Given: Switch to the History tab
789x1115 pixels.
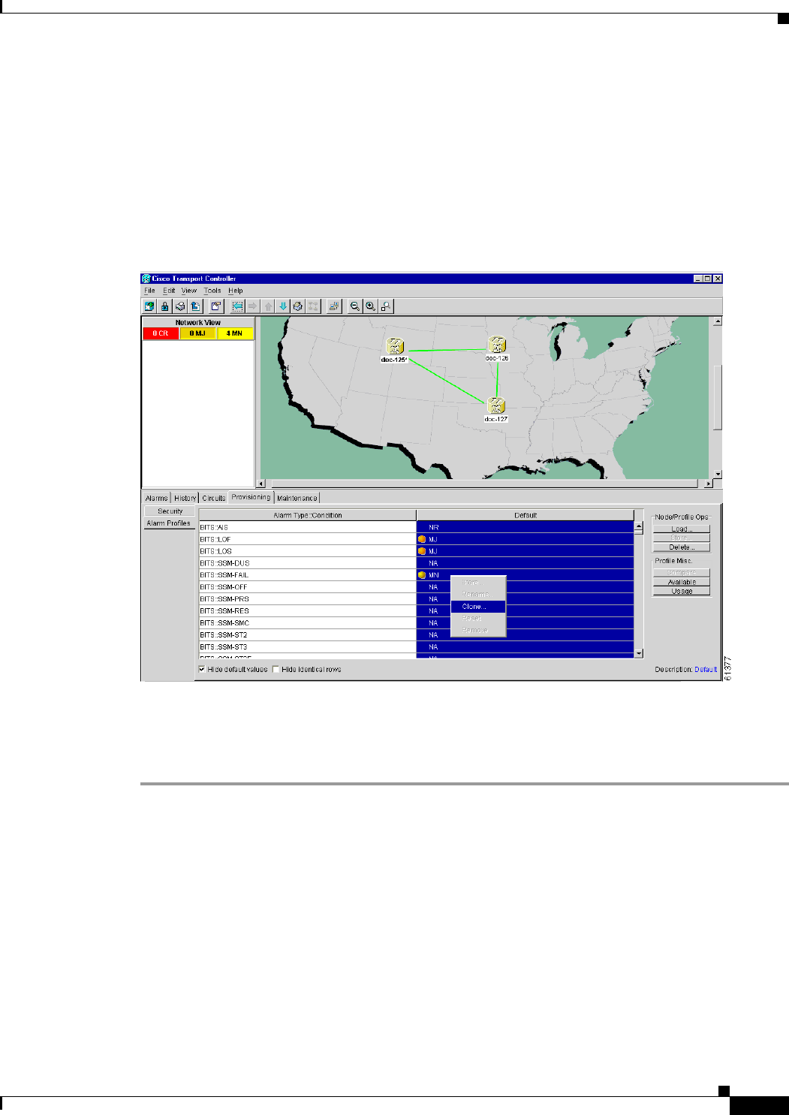Looking at the screenshot, I should pos(185,498).
